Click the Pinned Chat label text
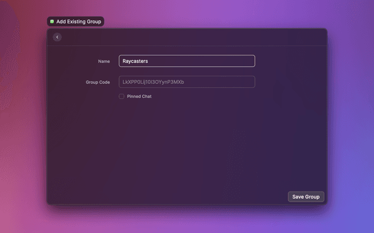The height and width of the screenshot is (233, 374). (139, 97)
